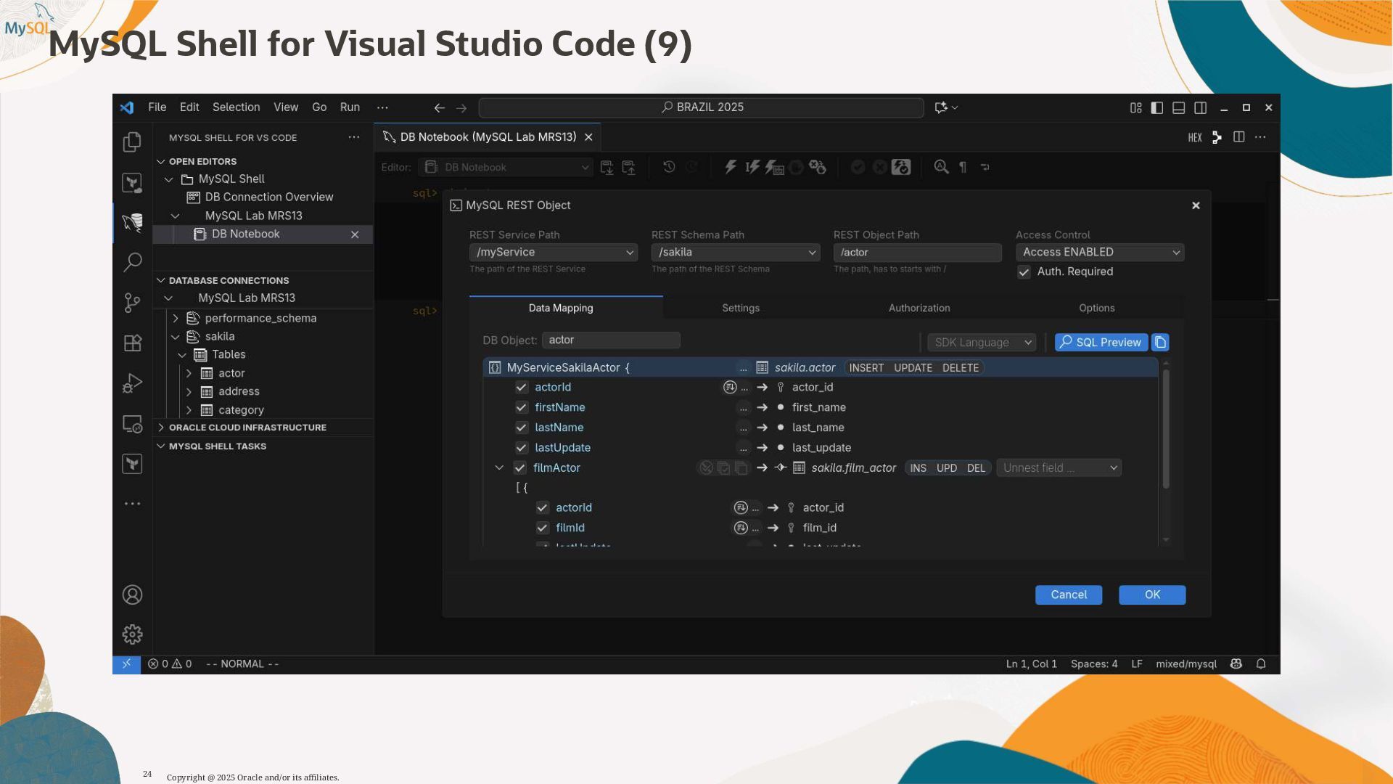Open the Selection menu
Screen dimensions: 1393x784
pos(236,107)
